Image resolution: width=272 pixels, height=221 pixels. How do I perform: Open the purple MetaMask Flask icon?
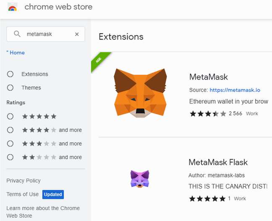(x=140, y=179)
